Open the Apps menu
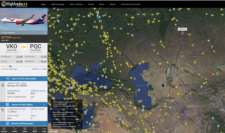Viewport: 225px width, 133px height. [43, 4]
